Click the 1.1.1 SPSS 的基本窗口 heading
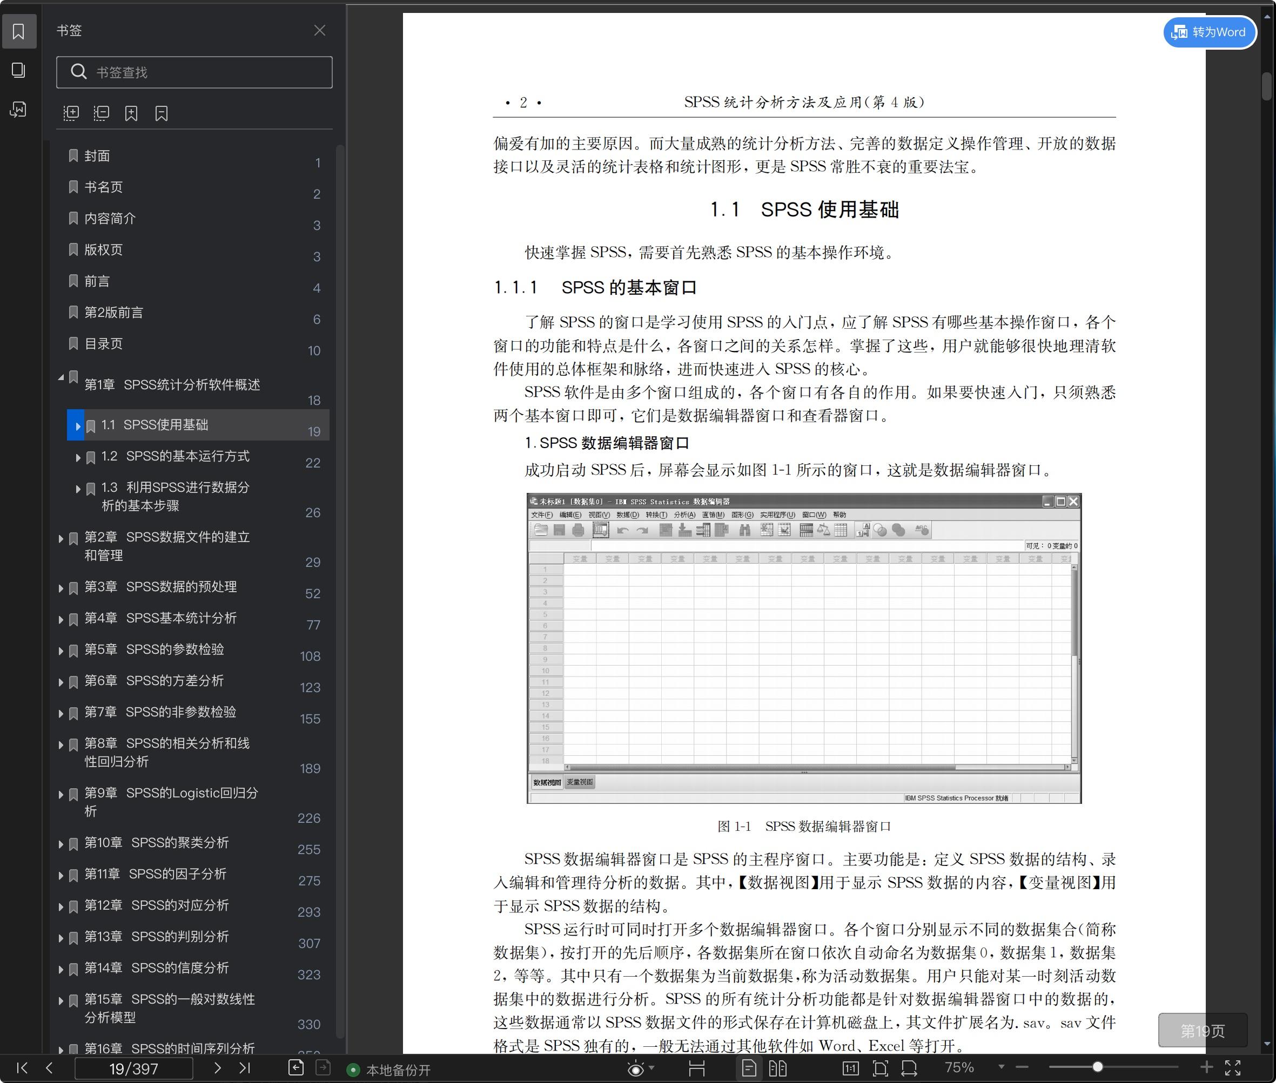Viewport: 1276px width, 1083px height. click(x=595, y=287)
